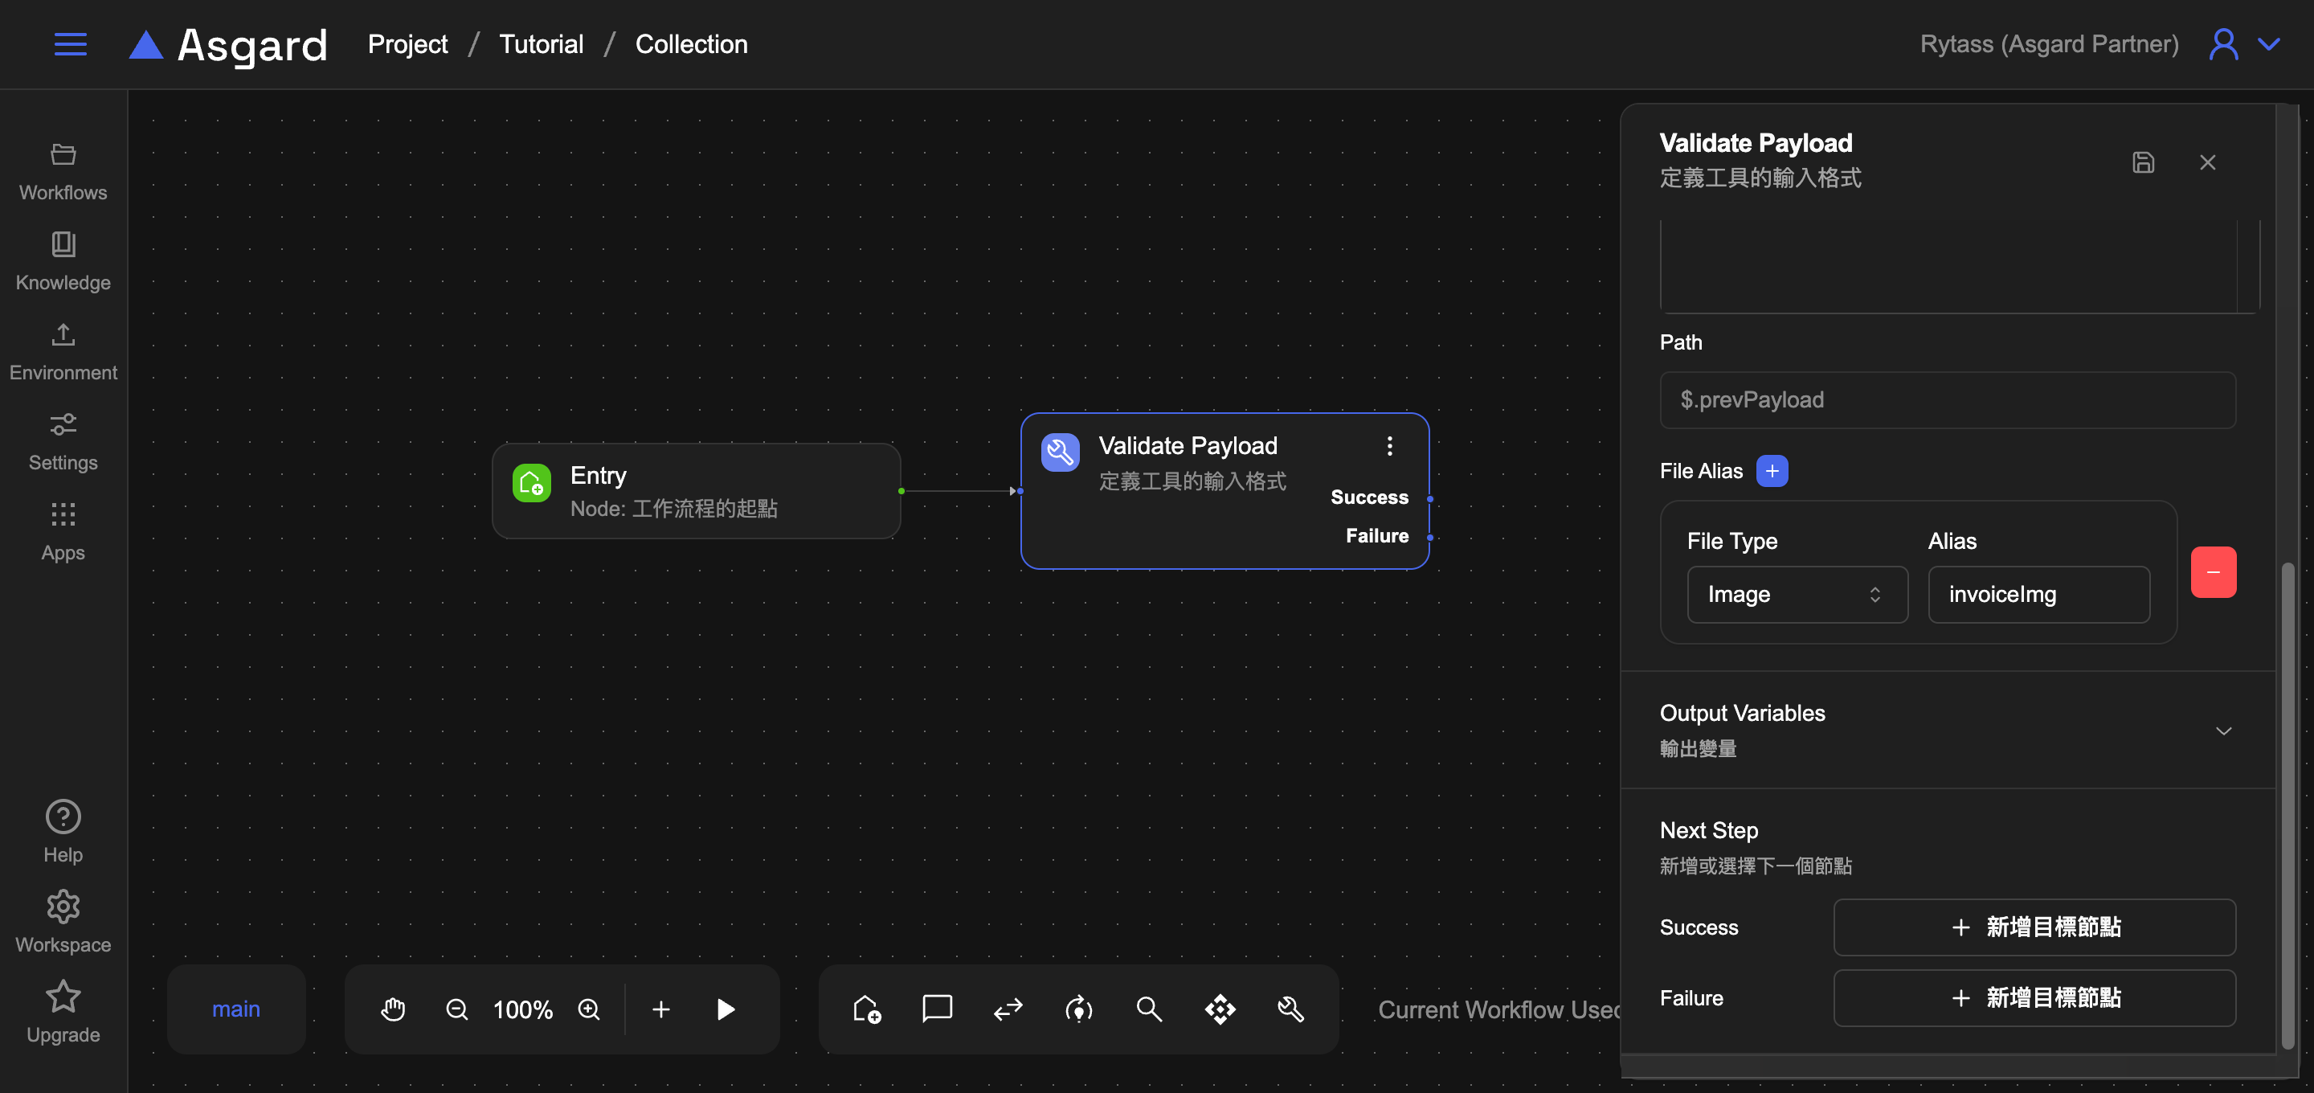This screenshot has height=1093, width=2314.
Task: Open the File Type Image dropdown
Action: [x=1797, y=594]
